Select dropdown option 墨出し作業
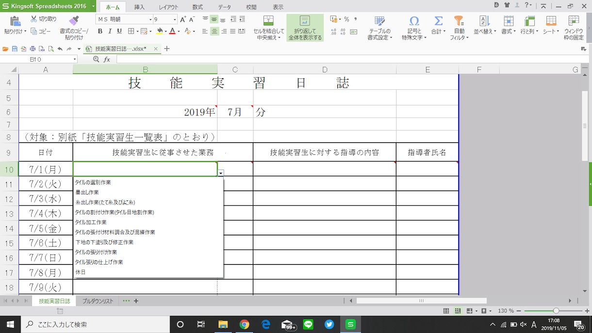 (87, 192)
